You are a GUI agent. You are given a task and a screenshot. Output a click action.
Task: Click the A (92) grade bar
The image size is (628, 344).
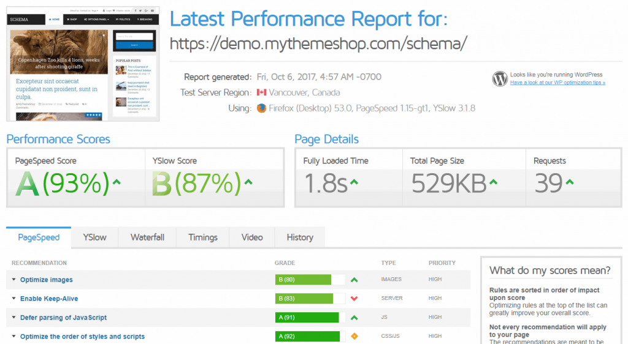pos(310,337)
